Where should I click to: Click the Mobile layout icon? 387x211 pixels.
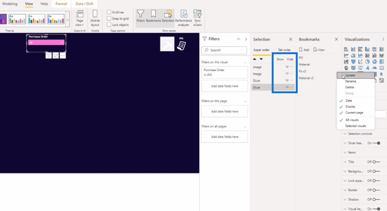pyautogui.click(x=95, y=18)
